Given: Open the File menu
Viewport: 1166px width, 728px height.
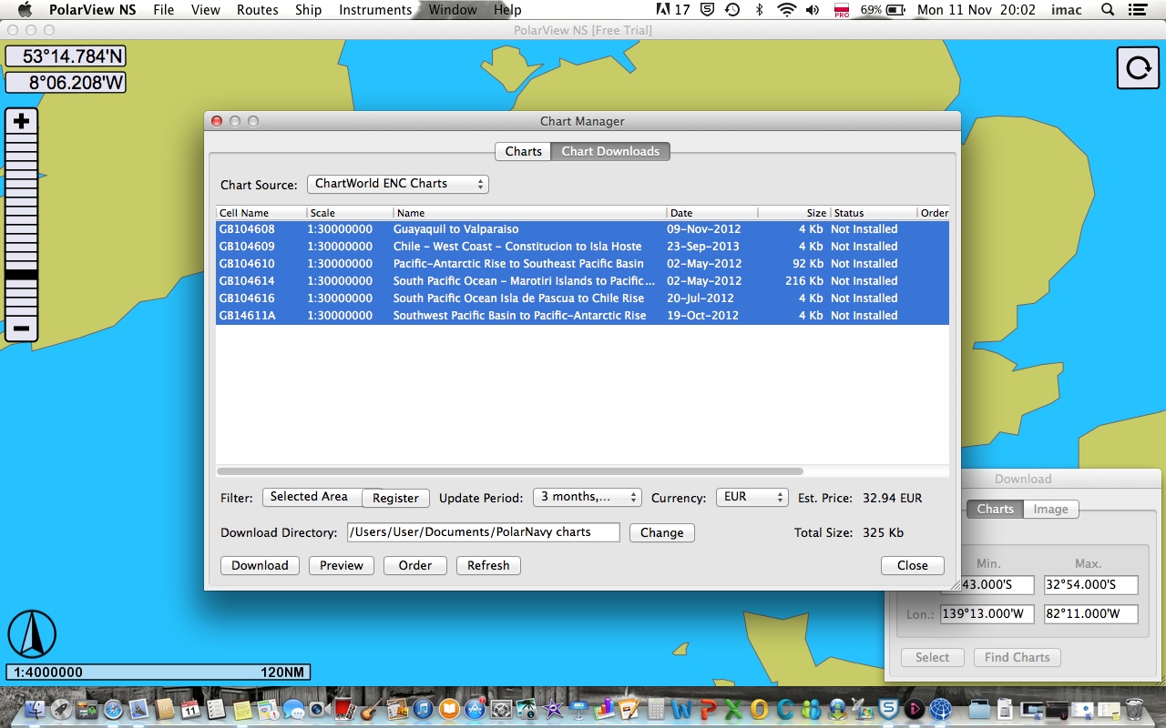Looking at the screenshot, I should click(x=164, y=10).
